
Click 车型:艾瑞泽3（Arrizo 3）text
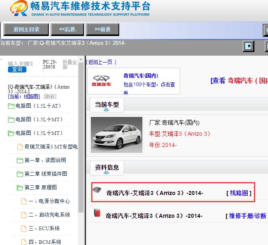[180, 134]
